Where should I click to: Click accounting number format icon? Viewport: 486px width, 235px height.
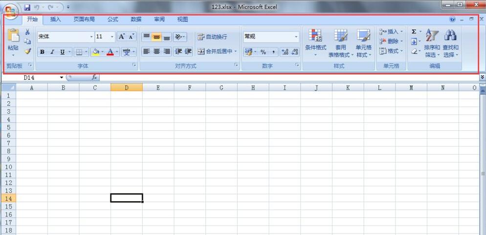248,52
